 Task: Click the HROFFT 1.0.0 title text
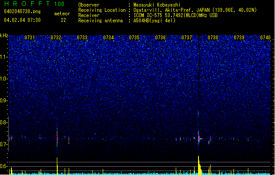coord(35,3)
